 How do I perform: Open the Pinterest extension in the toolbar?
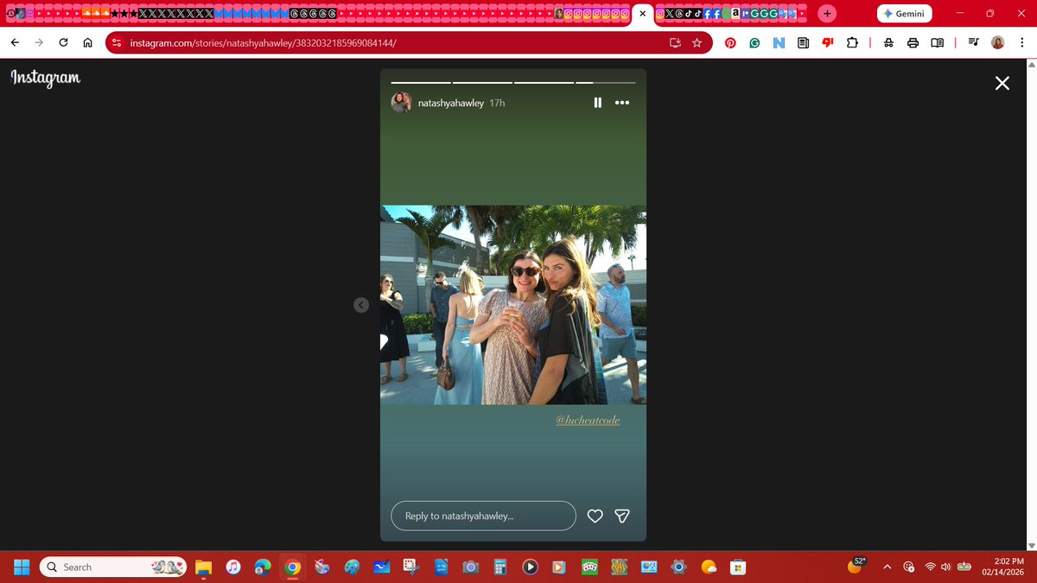pyautogui.click(x=730, y=41)
